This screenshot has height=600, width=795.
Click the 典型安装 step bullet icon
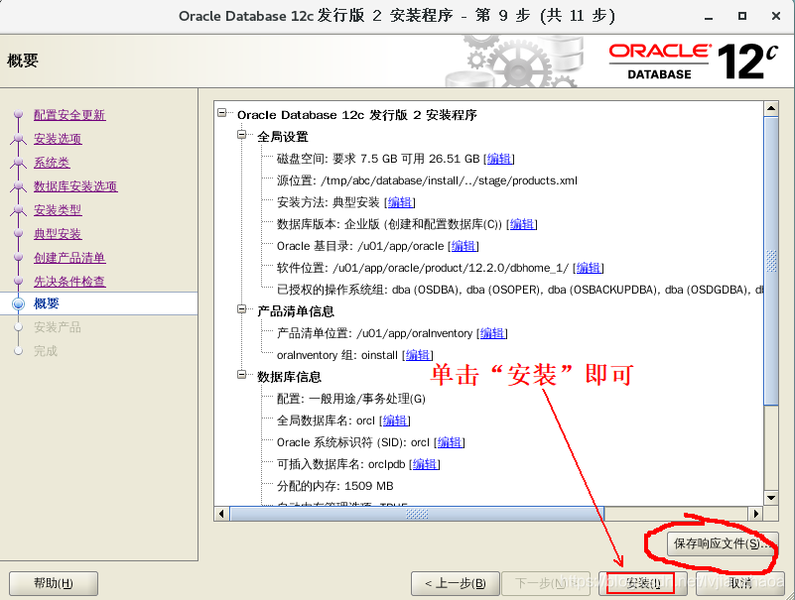click(x=18, y=234)
